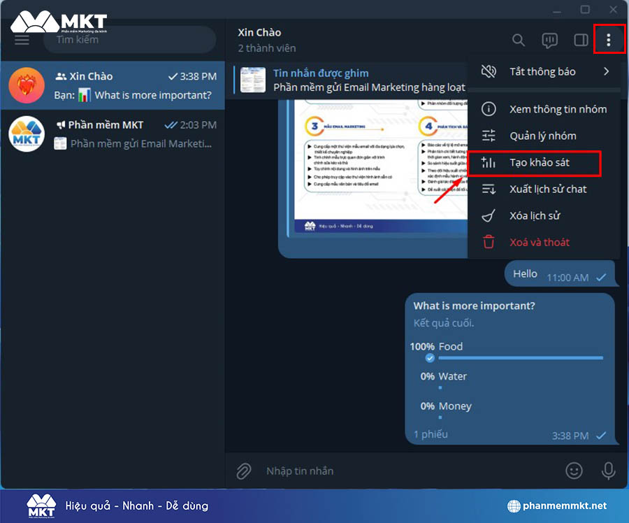This screenshot has height=523, width=629.
Task: Open the emoji smiley picker
Action: (x=574, y=471)
